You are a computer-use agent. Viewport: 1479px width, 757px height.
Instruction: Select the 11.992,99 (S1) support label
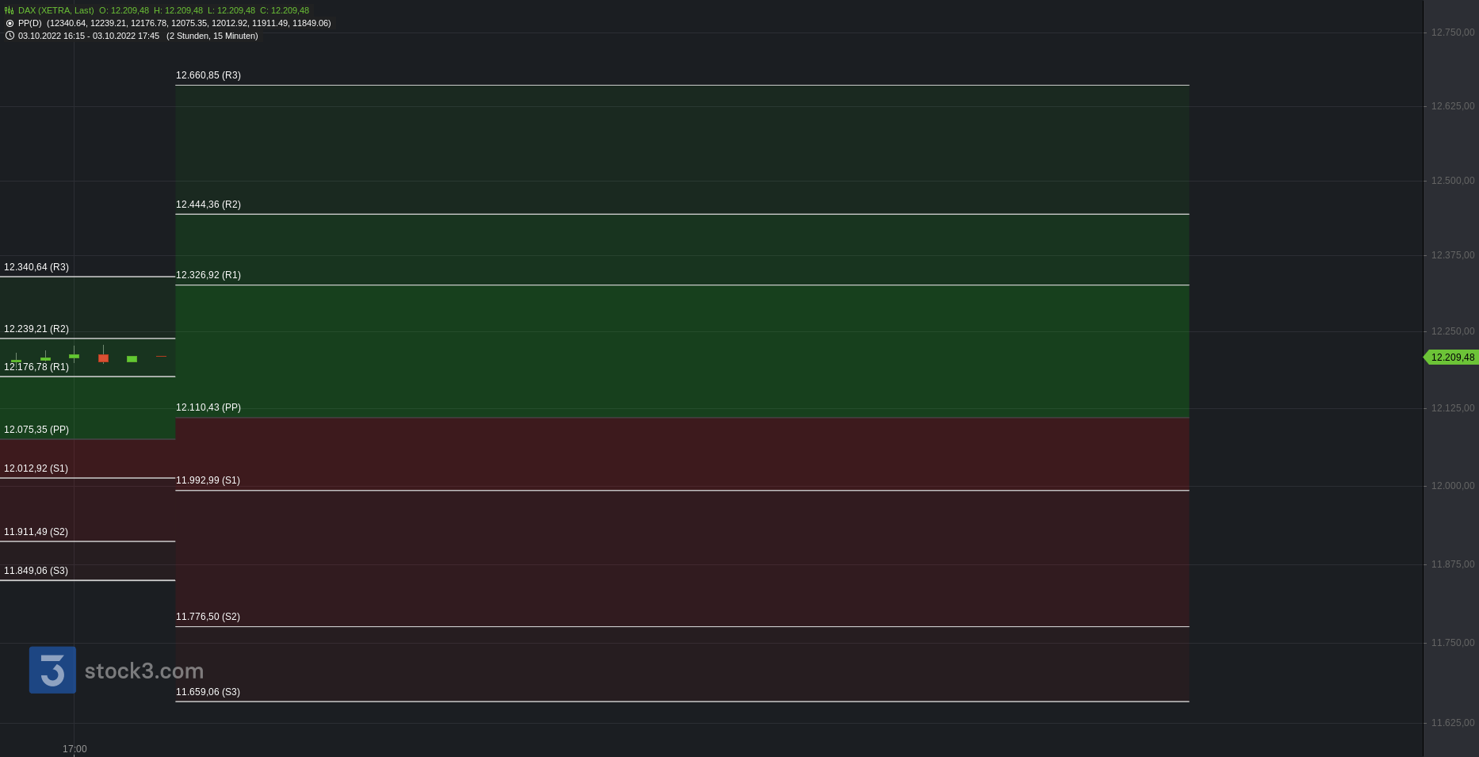(208, 480)
